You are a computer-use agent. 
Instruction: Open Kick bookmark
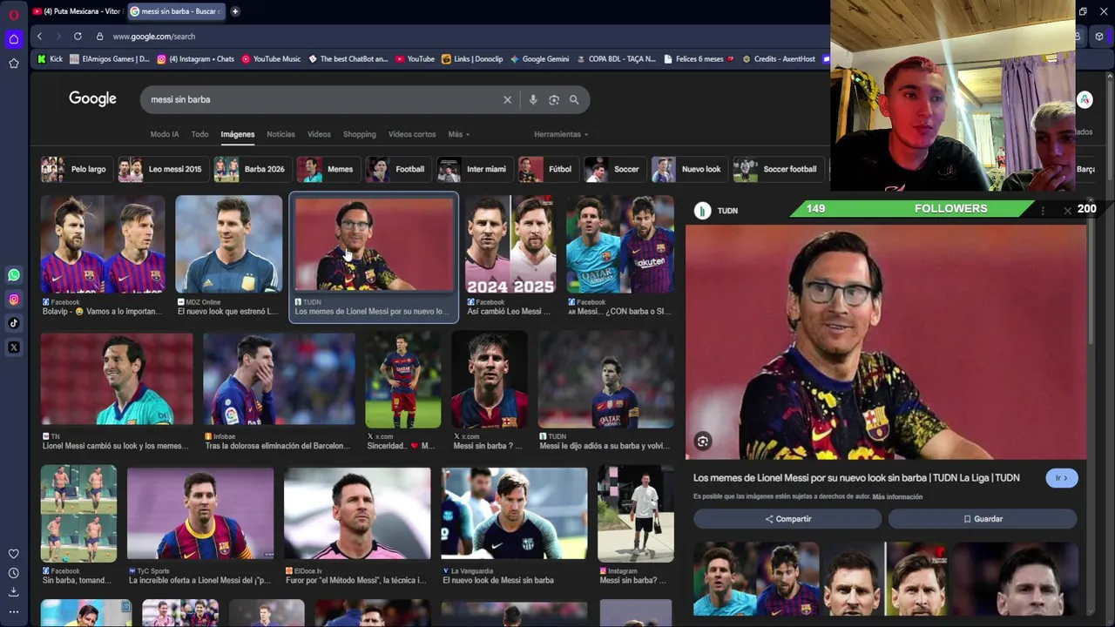(50, 59)
